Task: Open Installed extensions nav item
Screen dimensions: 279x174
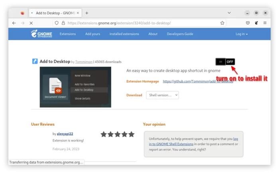Action: click(x=124, y=34)
